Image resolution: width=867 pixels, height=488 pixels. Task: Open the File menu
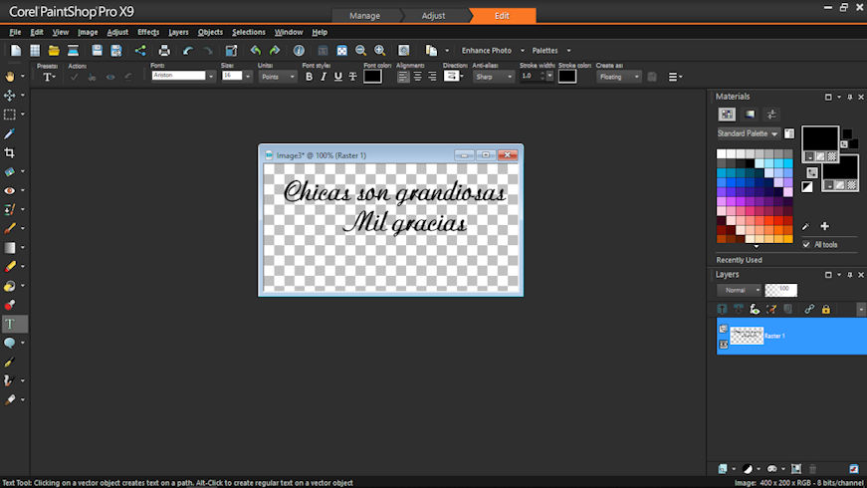coord(15,32)
